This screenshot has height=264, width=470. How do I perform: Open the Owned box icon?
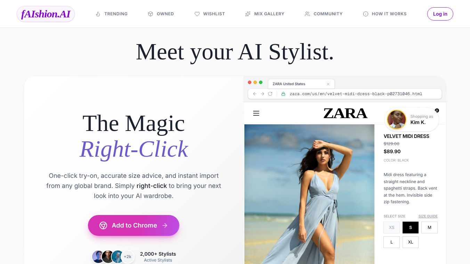(151, 14)
